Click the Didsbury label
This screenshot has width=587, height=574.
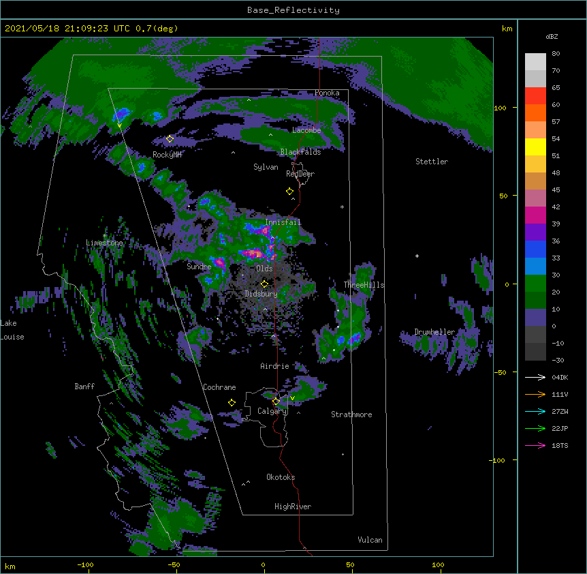pyautogui.click(x=261, y=294)
